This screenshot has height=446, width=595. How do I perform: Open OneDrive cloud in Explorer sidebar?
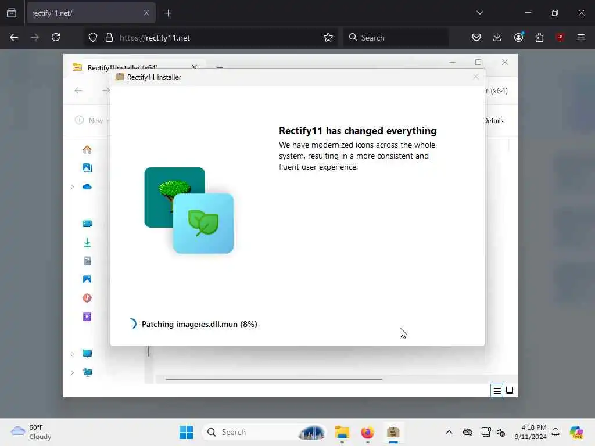pyautogui.click(x=87, y=186)
